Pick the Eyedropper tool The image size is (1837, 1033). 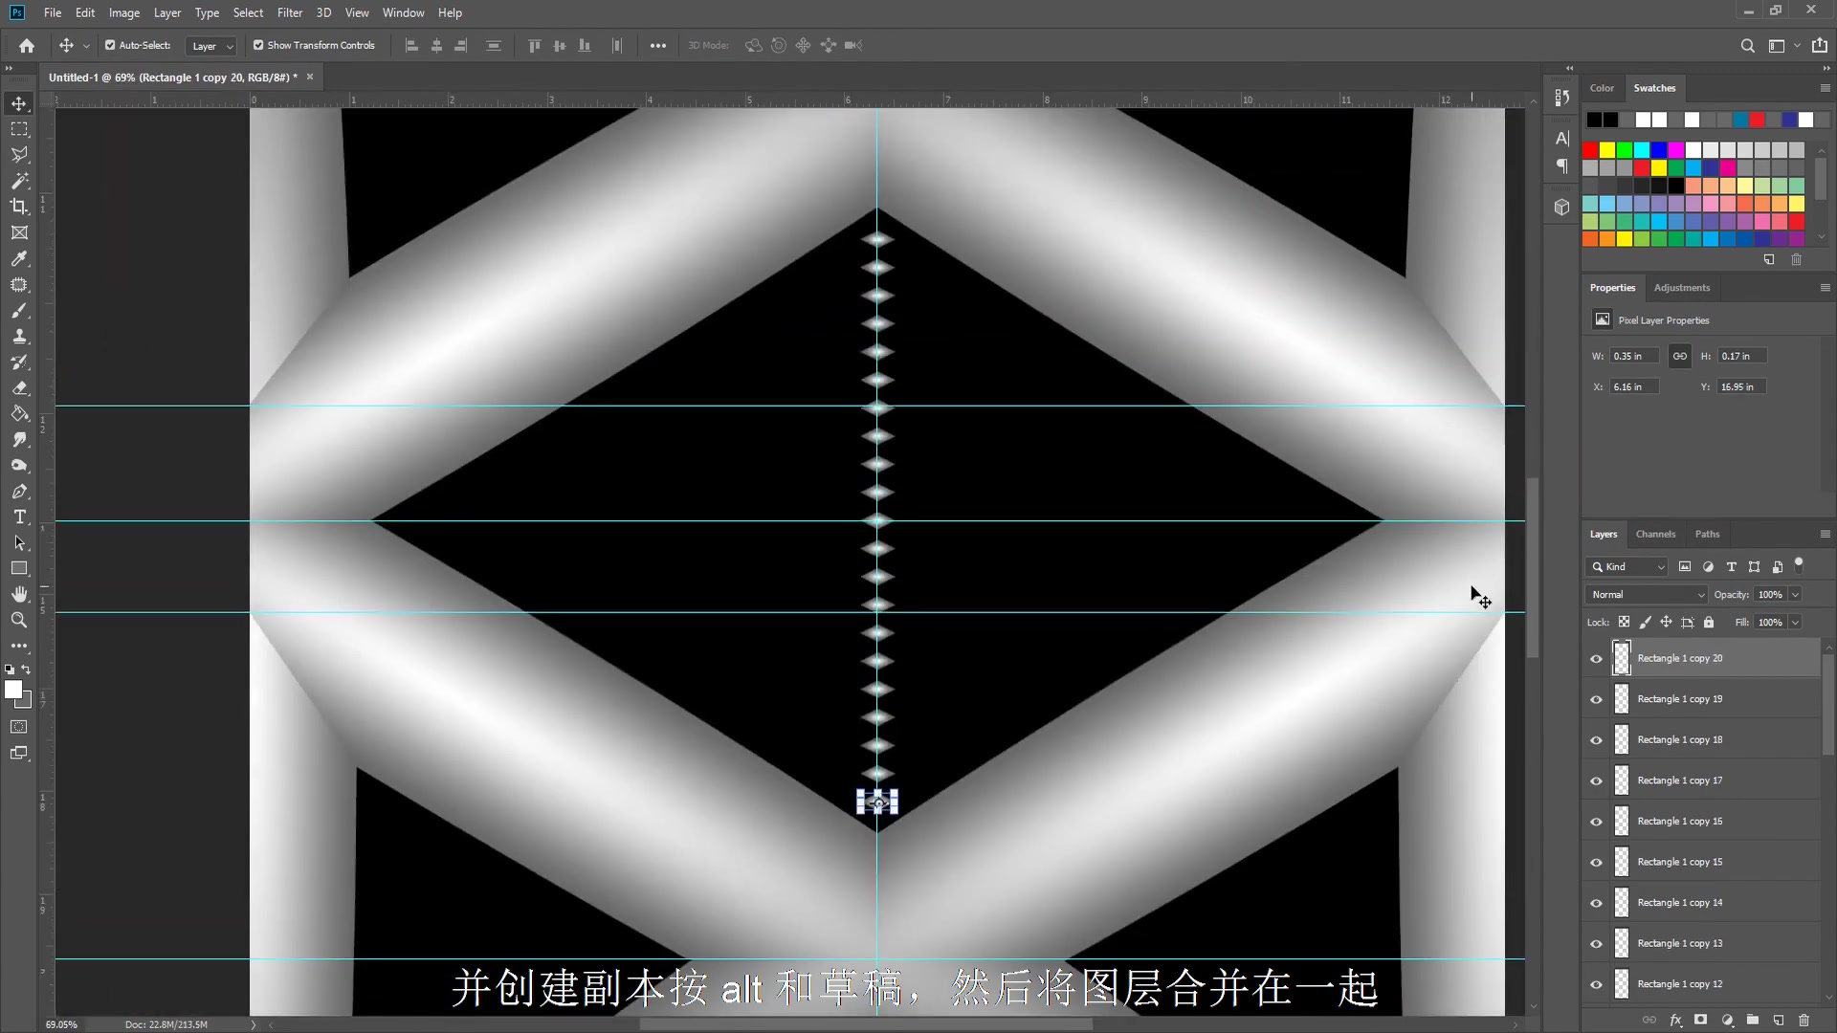click(x=19, y=258)
